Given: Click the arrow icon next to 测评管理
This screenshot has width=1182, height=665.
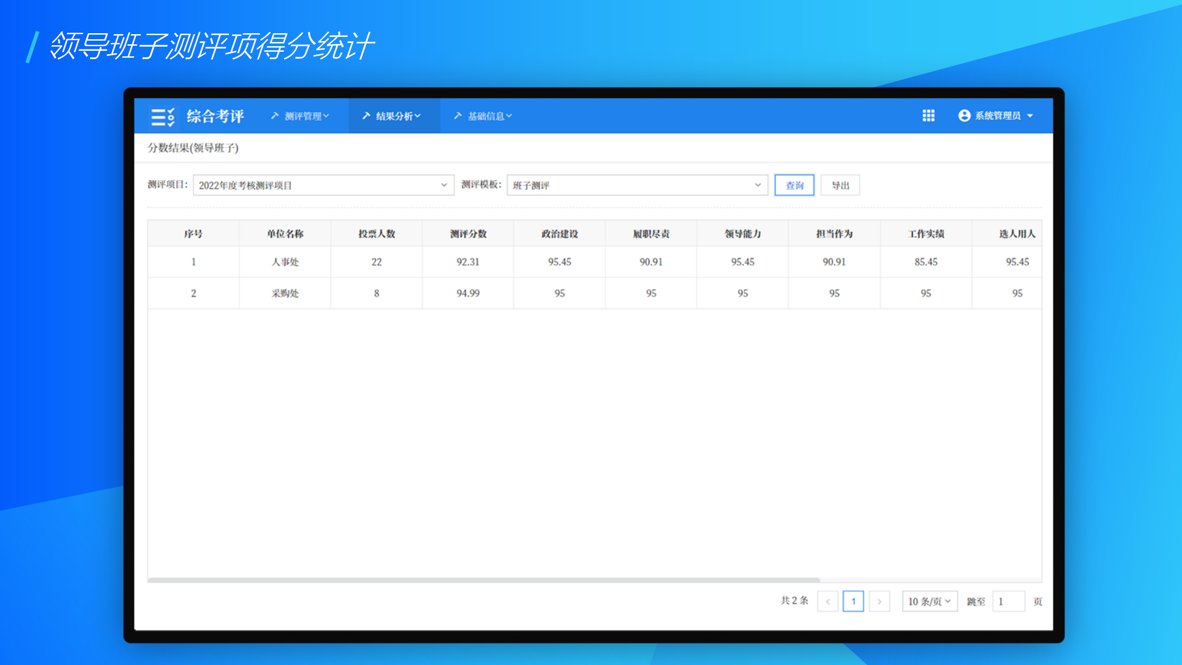Looking at the screenshot, I should [x=275, y=115].
